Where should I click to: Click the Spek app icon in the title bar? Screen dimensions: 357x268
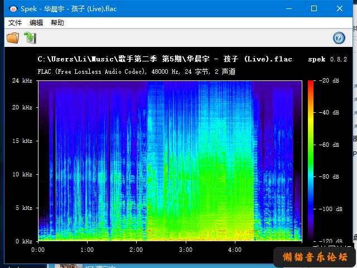click(x=13, y=9)
